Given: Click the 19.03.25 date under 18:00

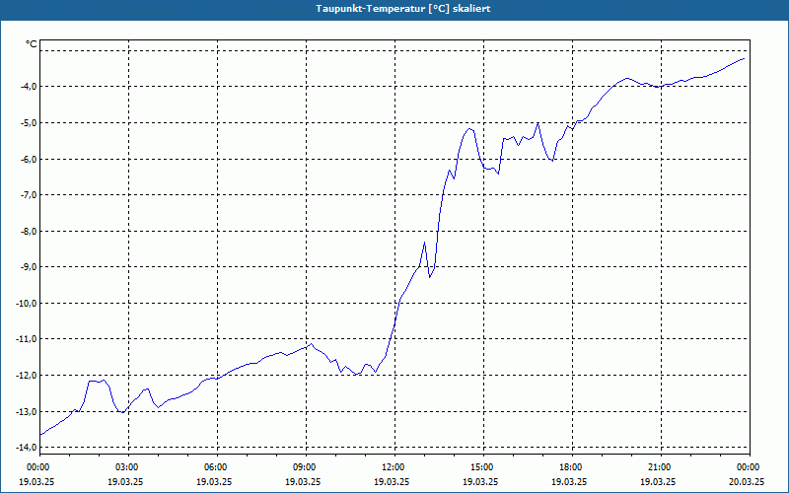Looking at the screenshot, I should (569, 481).
